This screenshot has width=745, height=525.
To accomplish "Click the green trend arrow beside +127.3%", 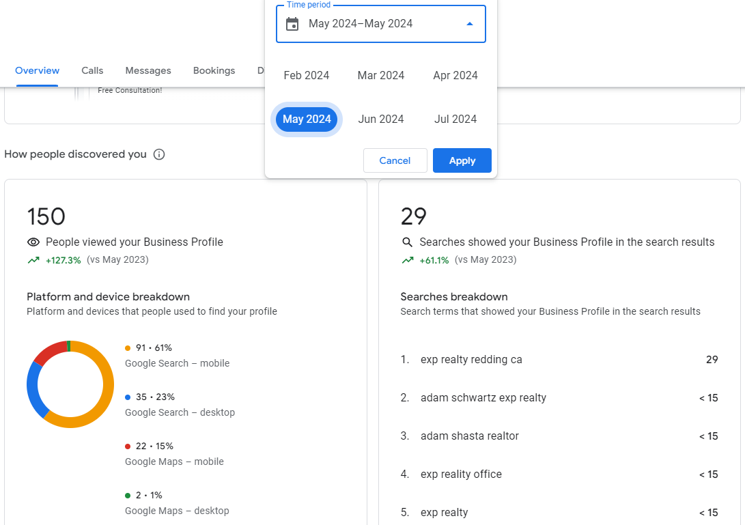I will point(33,260).
